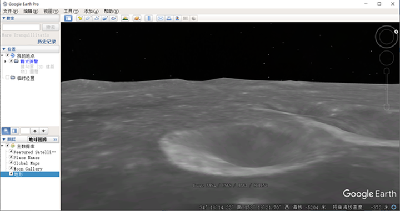Screen dimensions: 400x211
Task: Uncheck the Place Names layer
Action: pos(11,157)
